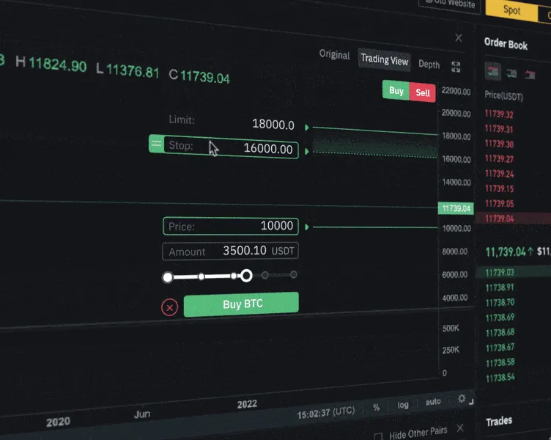Toggle auto scale on chart
551x440 pixels.
(433, 402)
